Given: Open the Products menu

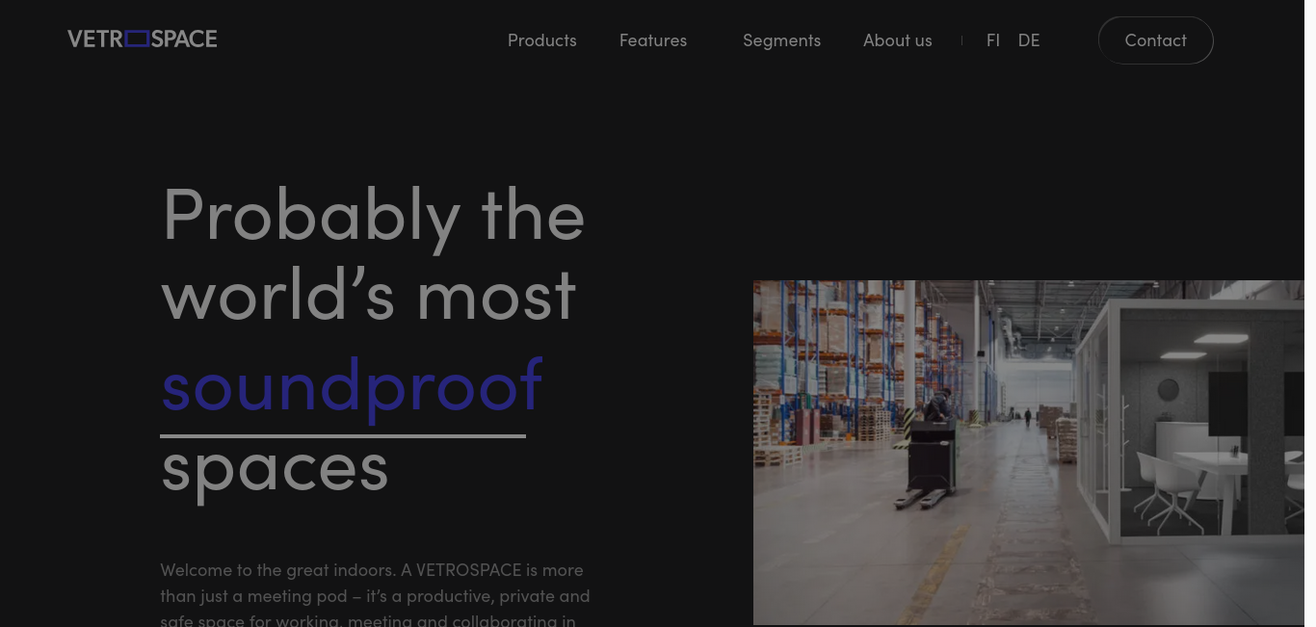Looking at the screenshot, I should (x=542, y=40).
